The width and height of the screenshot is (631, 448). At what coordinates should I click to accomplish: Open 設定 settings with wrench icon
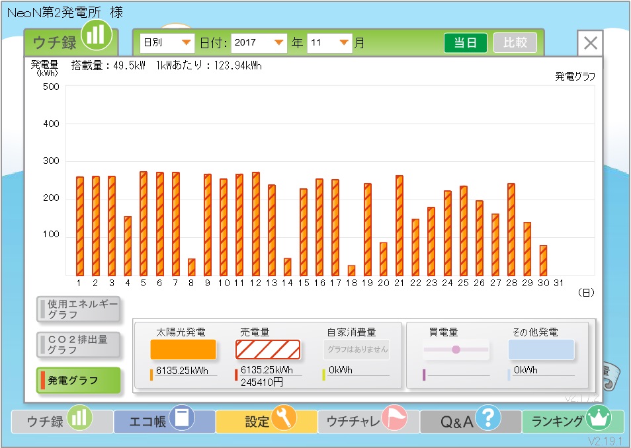267,421
